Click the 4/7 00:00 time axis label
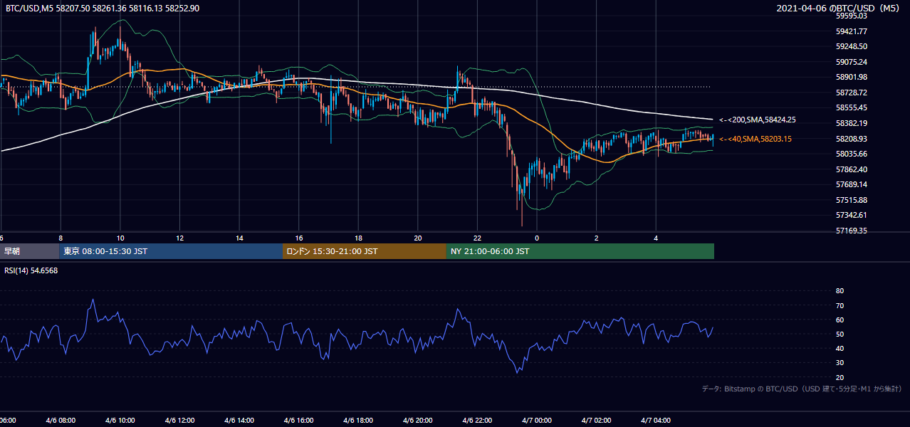Image resolution: width=910 pixels, height=427 pixels. tap(537, 421)
